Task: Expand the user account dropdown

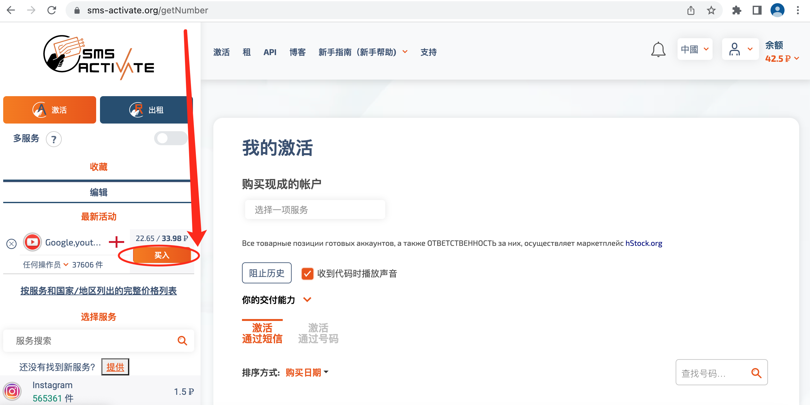Action: click(741, 49)
